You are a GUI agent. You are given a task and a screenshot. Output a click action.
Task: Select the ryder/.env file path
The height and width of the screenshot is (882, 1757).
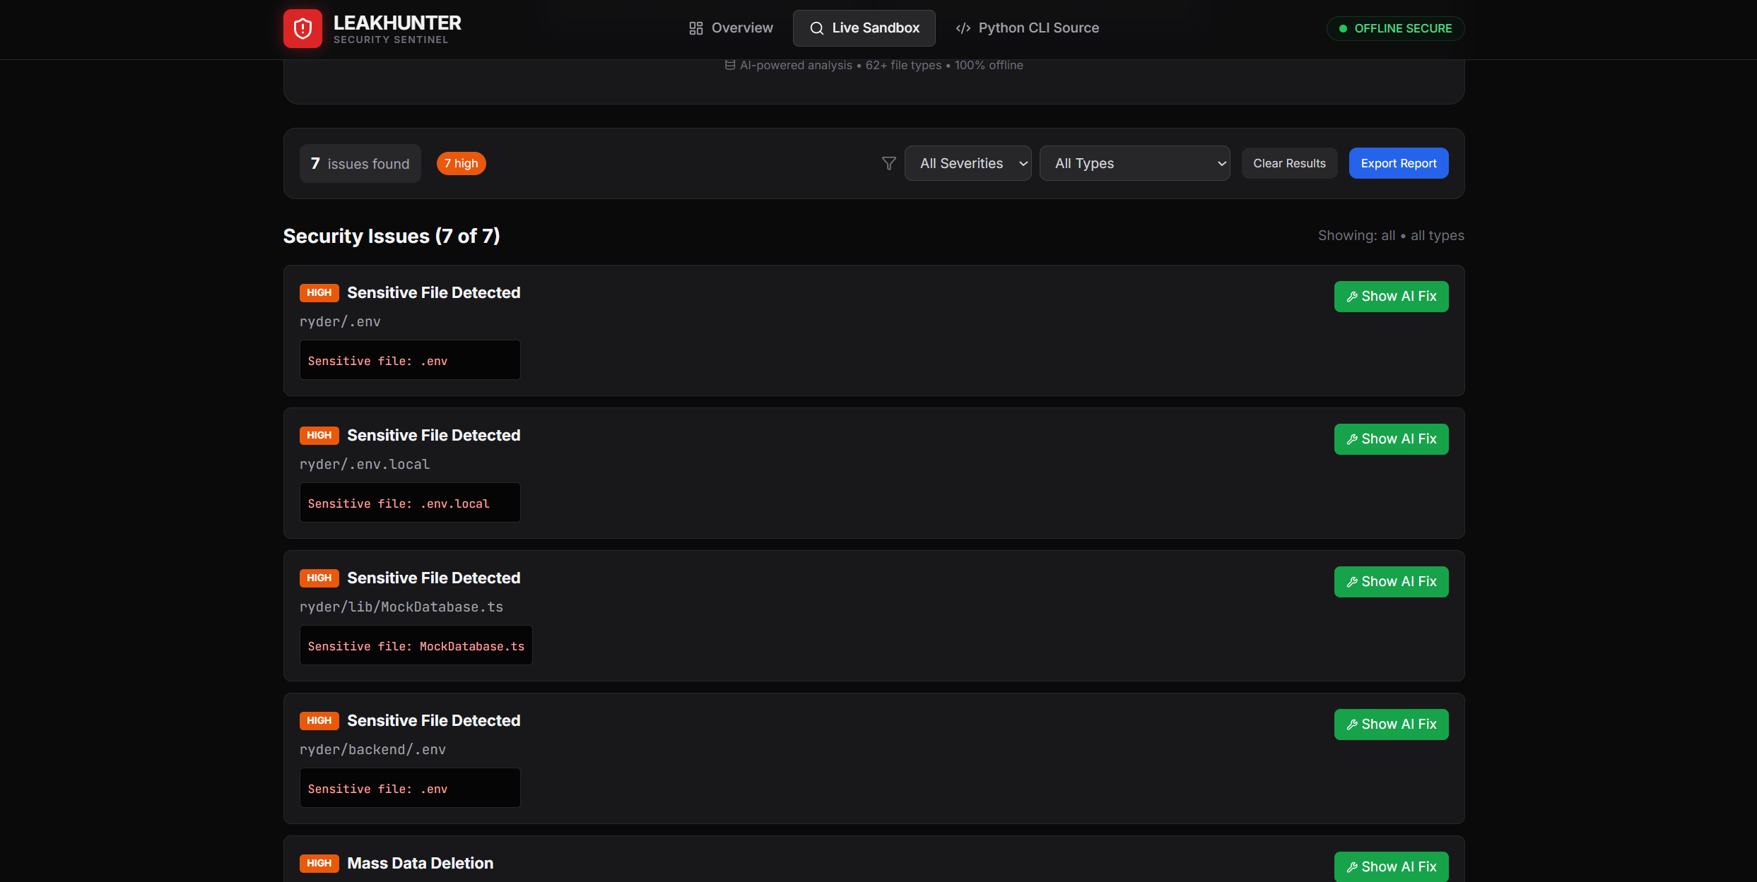340,321
